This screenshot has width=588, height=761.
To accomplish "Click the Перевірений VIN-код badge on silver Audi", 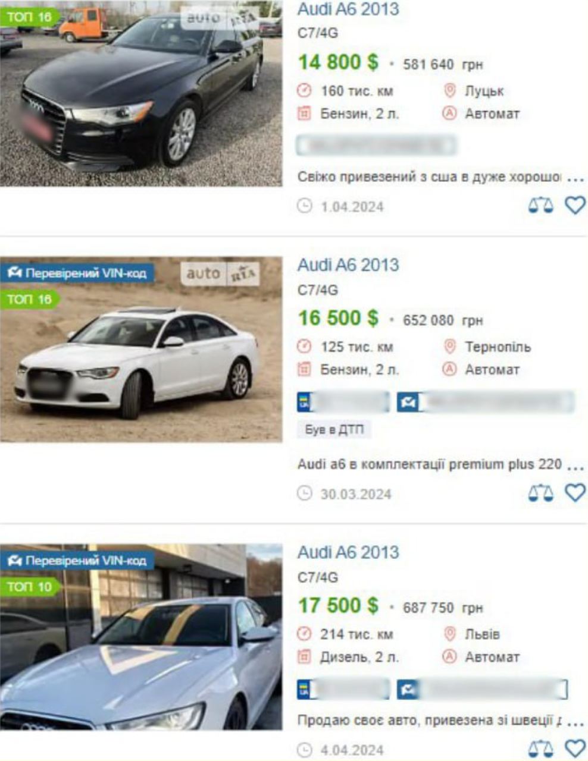I will (77, 561).
